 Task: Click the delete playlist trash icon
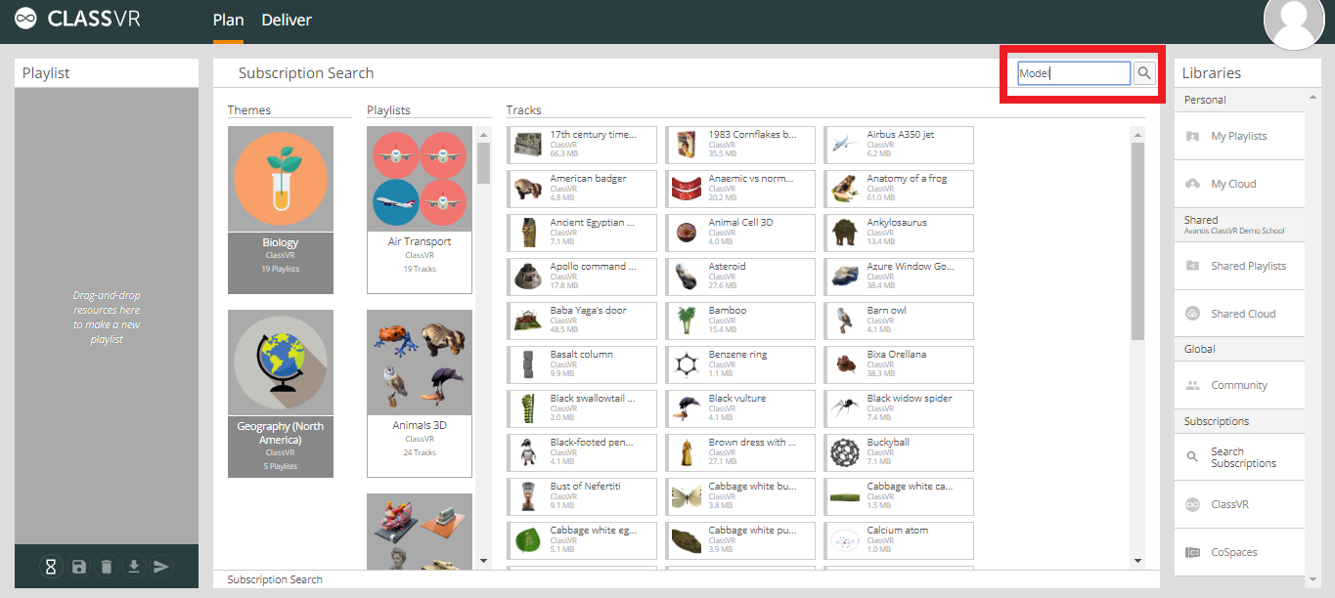pyautogui.click(x=107, y=567)
